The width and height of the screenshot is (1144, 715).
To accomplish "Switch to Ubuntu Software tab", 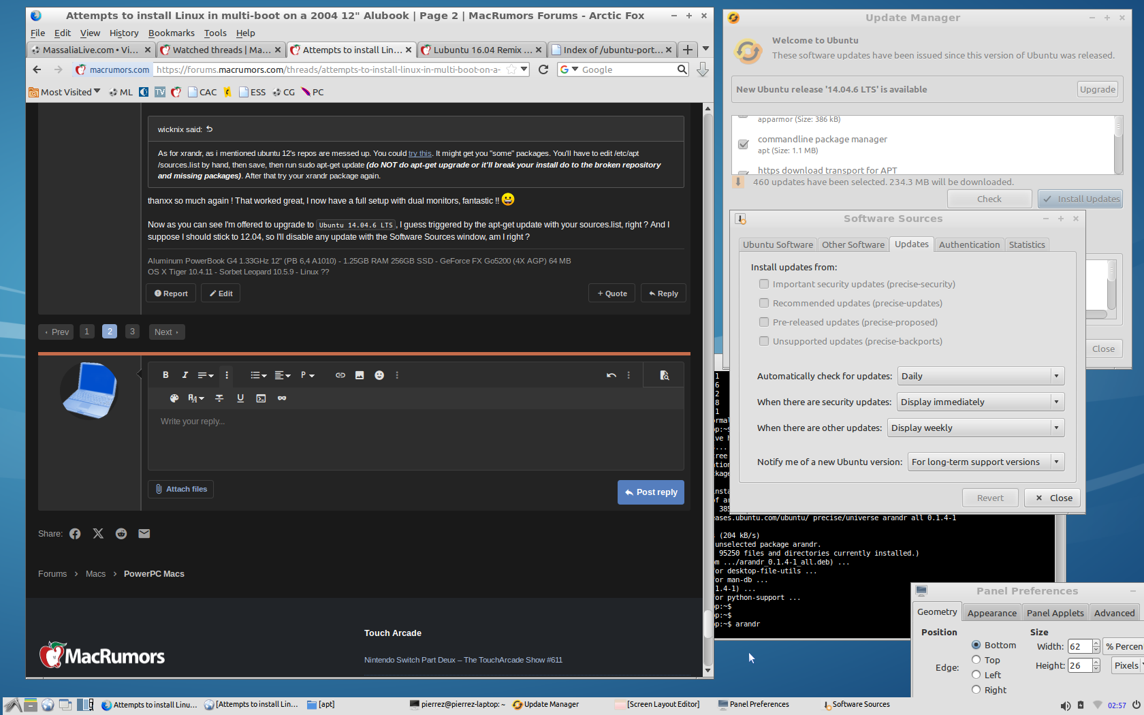I will [x=778, y=244].
